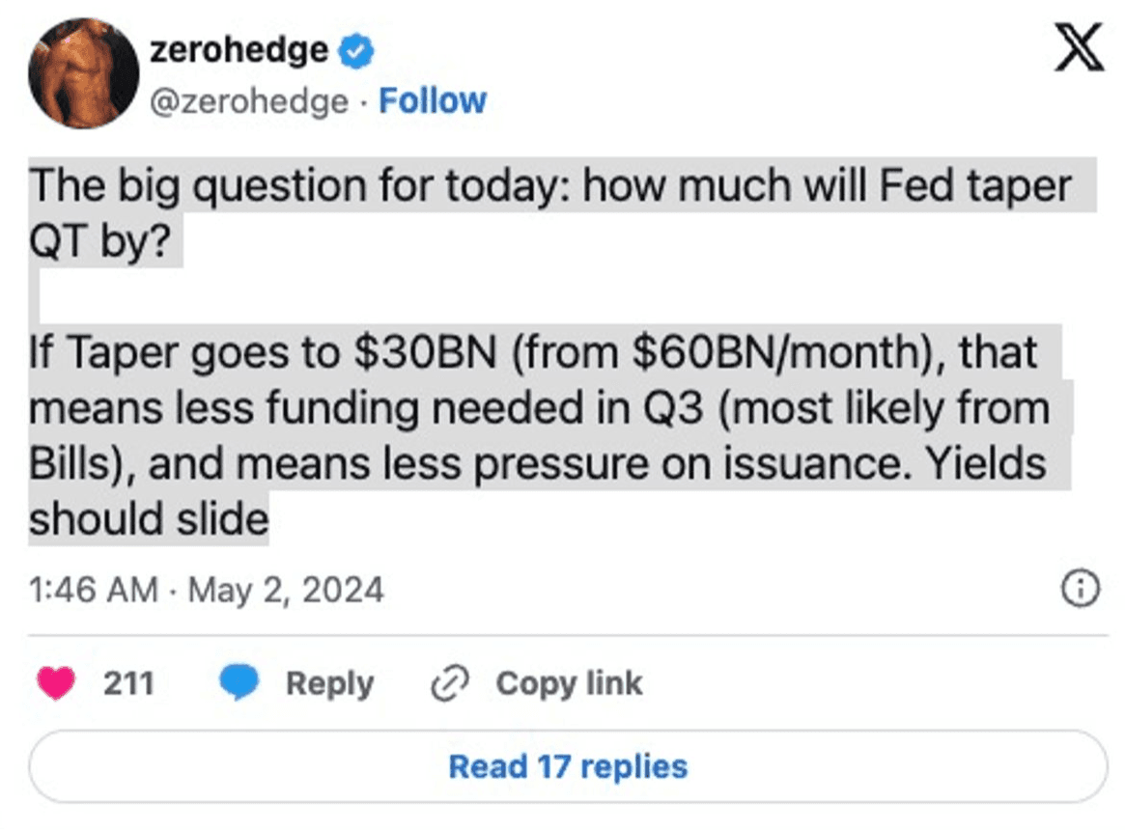Click the 'big question for today' sentence
The width and height of the screenshot is (1125, 830).
pos(550,185)
